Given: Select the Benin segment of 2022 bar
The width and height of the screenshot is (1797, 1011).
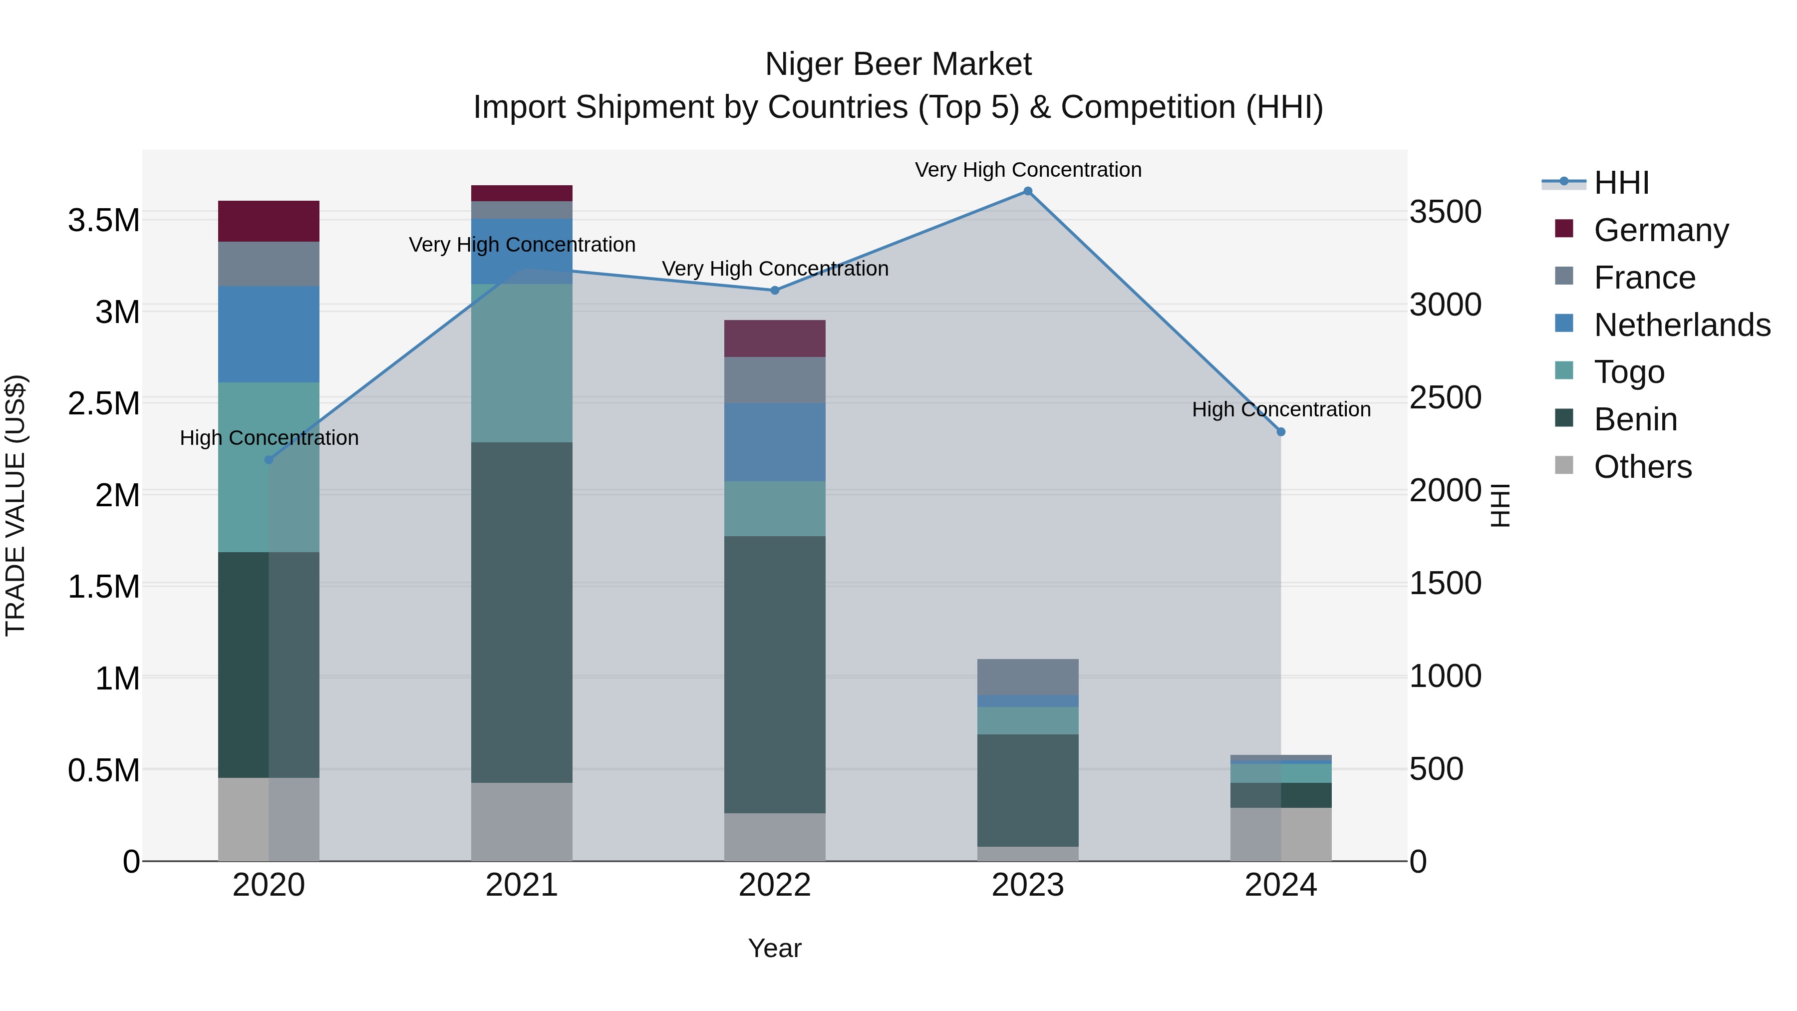Looking at the screenshot, I should (774, 674).
